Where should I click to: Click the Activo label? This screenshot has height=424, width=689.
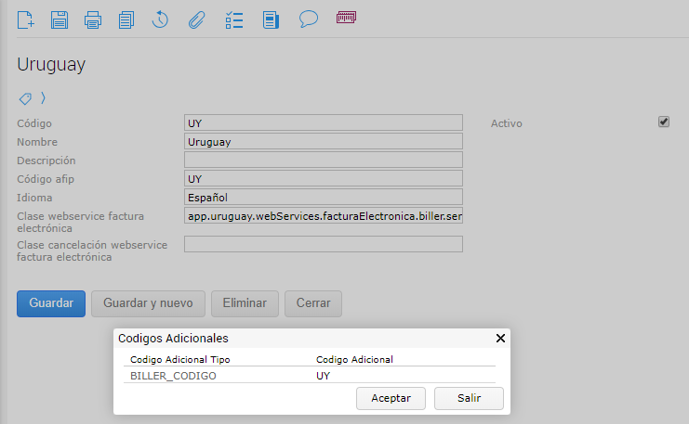[506, 123]
